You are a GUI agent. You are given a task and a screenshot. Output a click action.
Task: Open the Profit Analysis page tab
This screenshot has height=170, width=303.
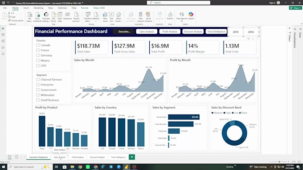point(78,157)
